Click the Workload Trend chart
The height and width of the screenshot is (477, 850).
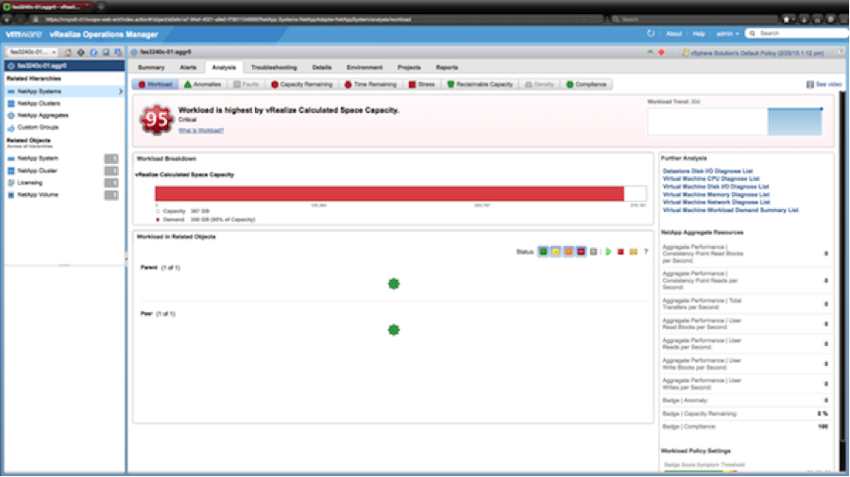(x=735, y=121)
